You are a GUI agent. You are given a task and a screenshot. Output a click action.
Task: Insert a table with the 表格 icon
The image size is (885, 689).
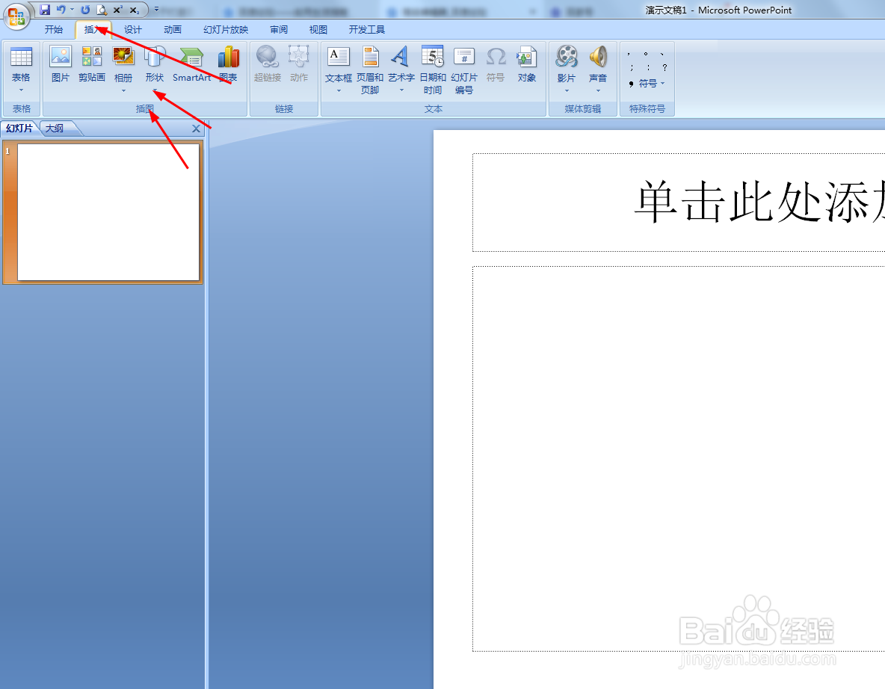pos(22,57)
